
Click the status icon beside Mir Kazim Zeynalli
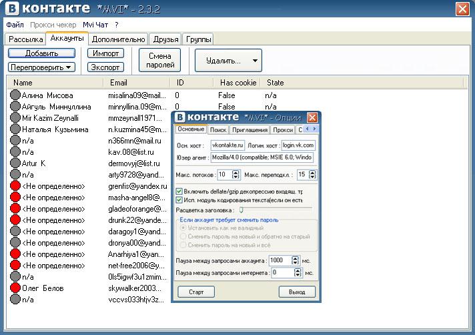coord(15,118)
